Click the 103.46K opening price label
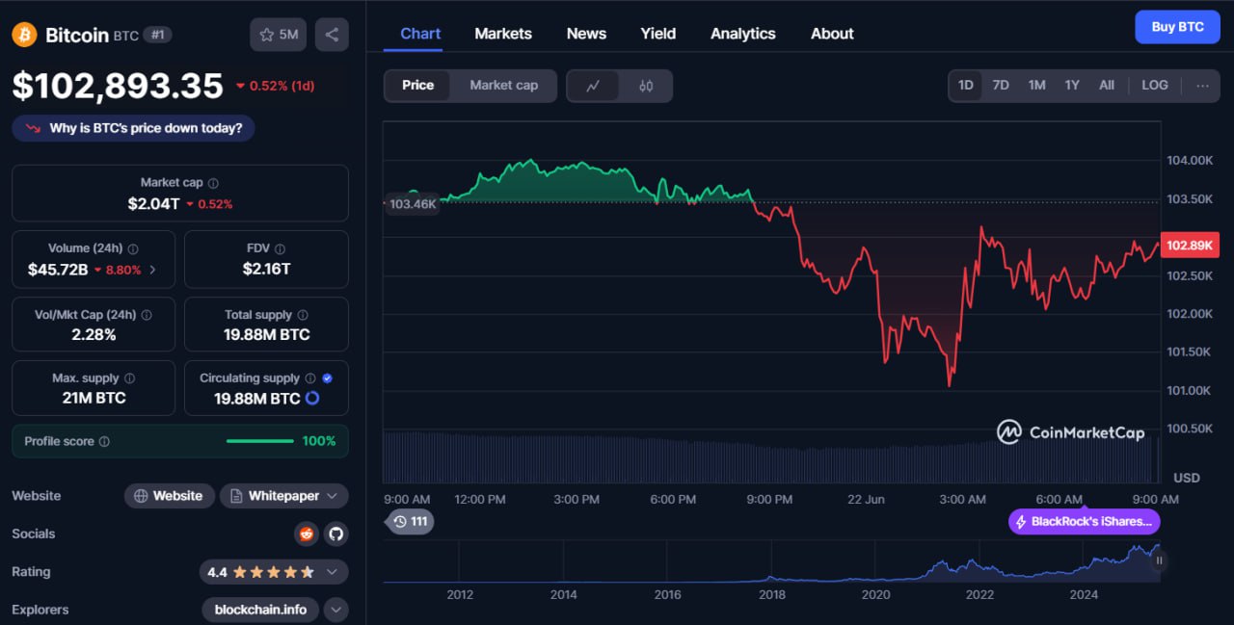 [413, 203]
